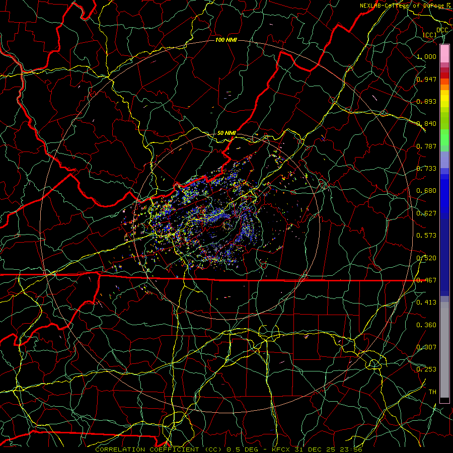Click the 0.840 color scale value
This screenshot has height=453, width=453.
tap(426, 124)
